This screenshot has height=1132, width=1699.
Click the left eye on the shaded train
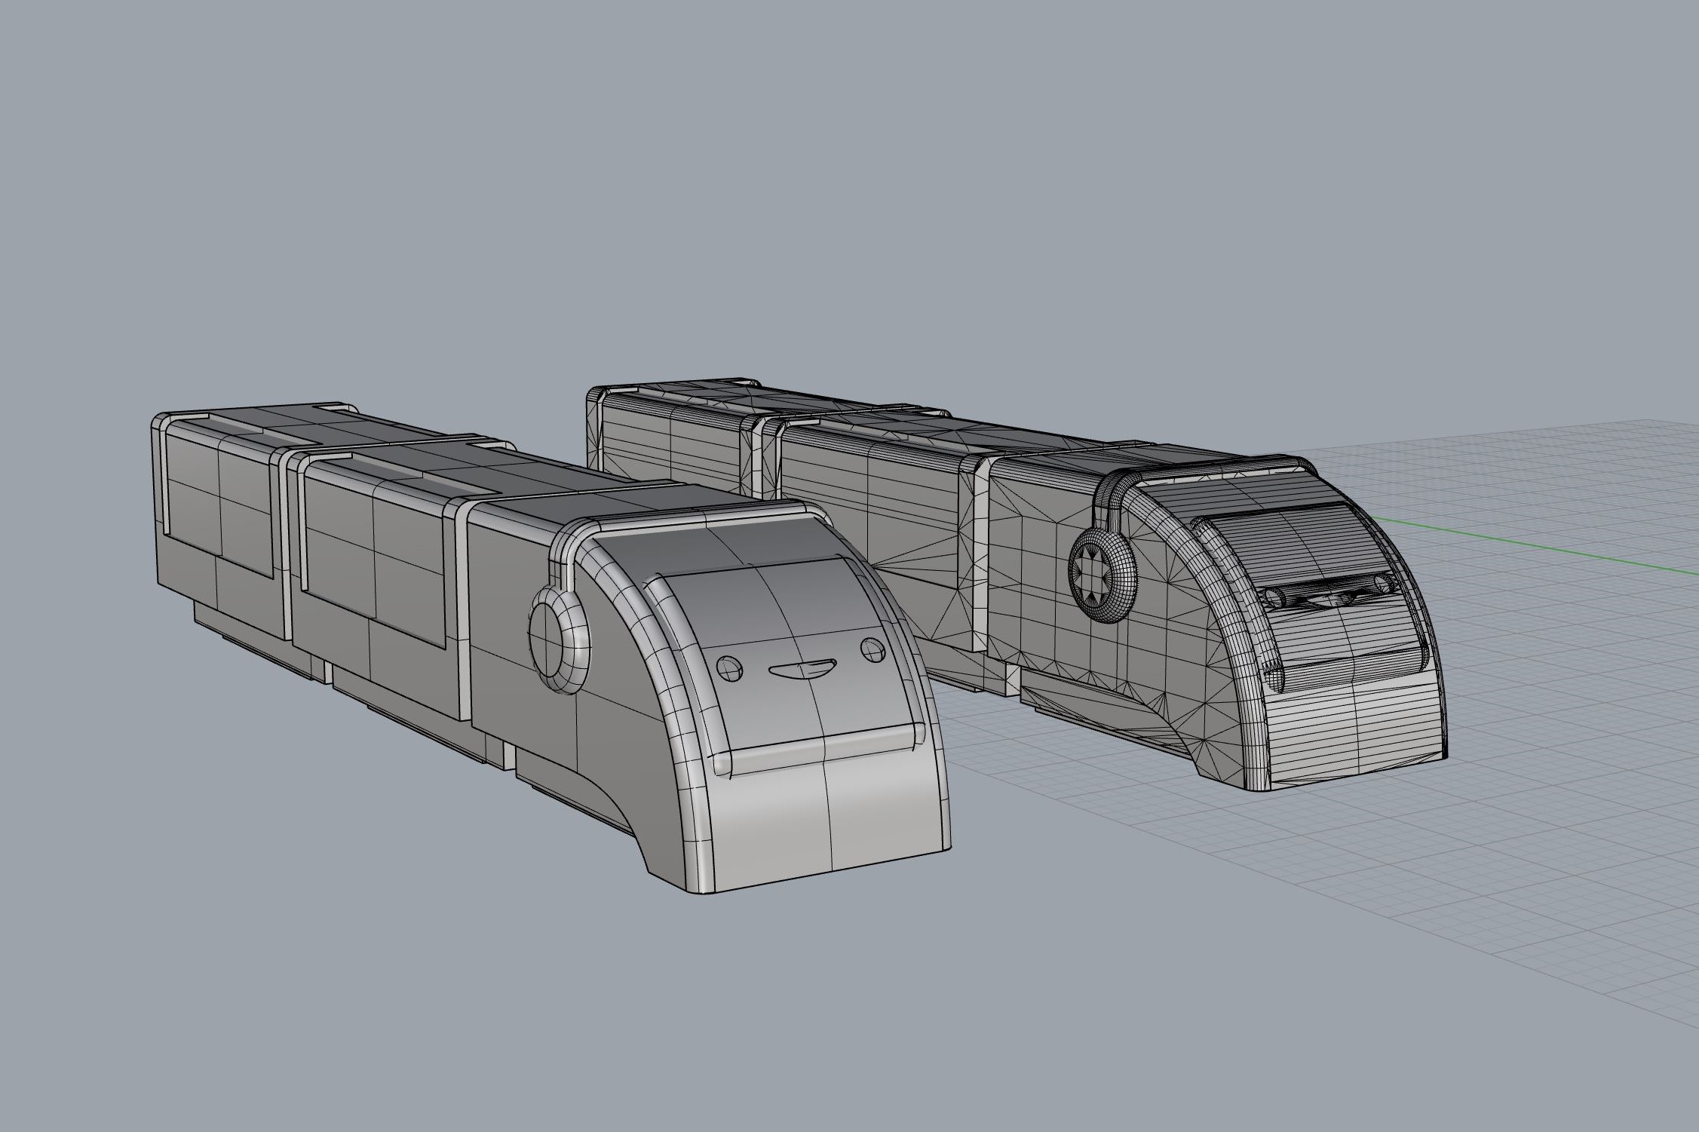coord(730,667)
